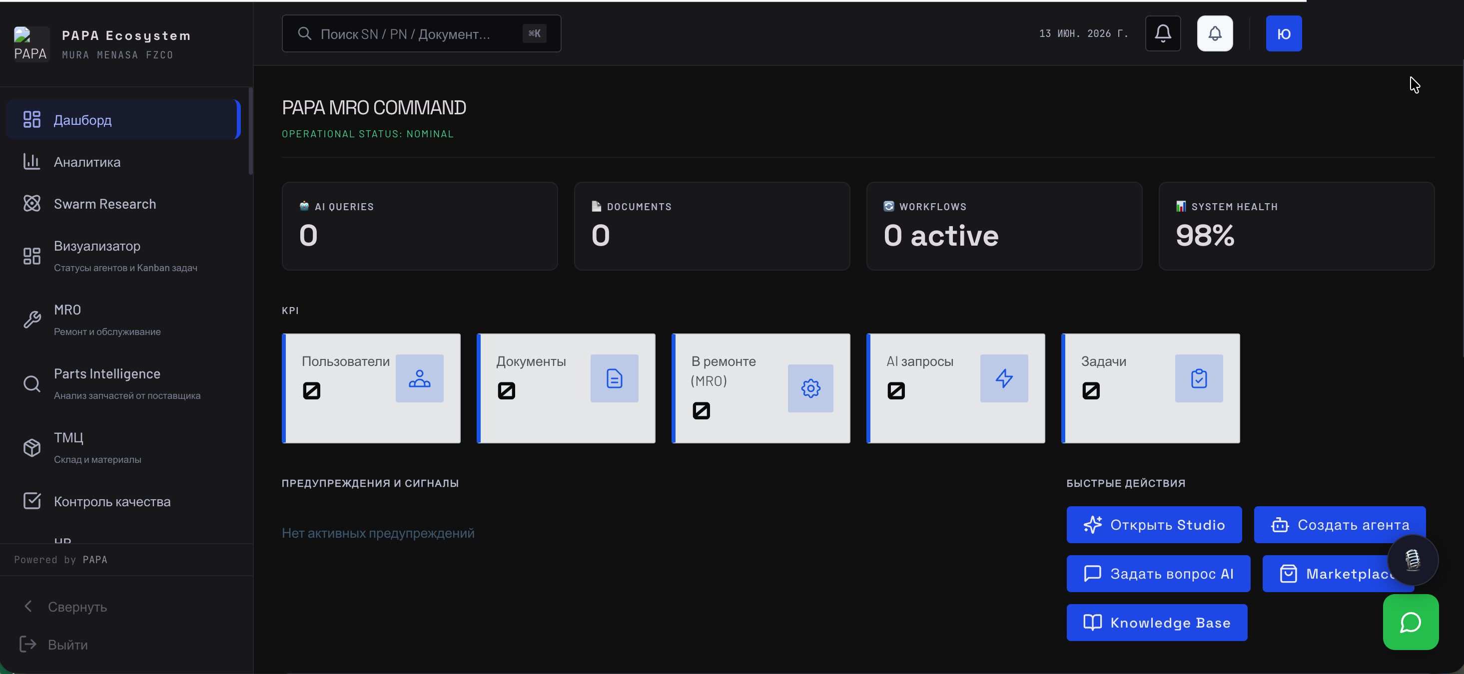Screen dimensions: 1464x674
Task: Log out with Выйти
Action: point(54,645)
